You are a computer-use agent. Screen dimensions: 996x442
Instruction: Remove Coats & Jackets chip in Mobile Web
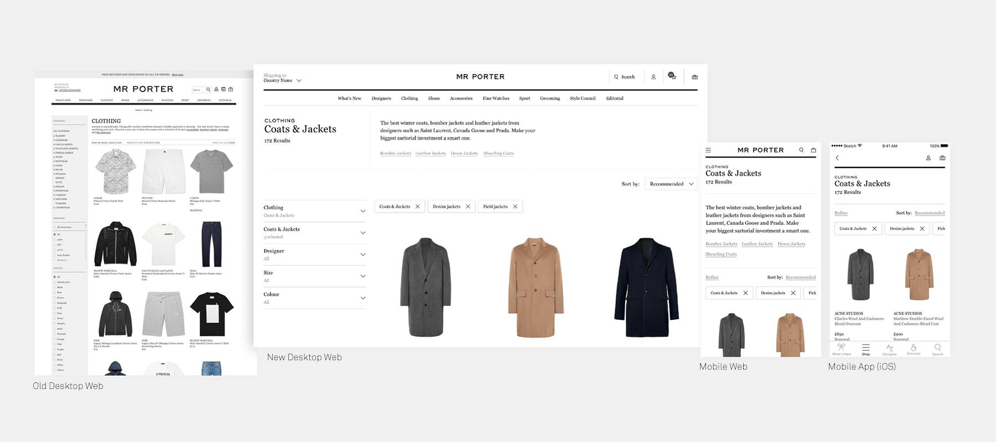[x=746, y=293]
